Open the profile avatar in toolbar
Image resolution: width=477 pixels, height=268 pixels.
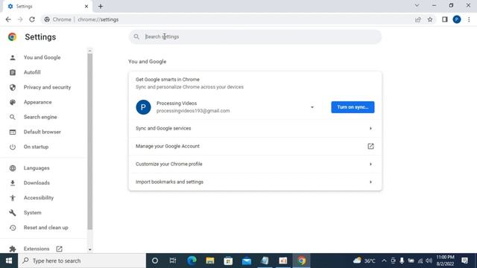(x=457, y=19)
